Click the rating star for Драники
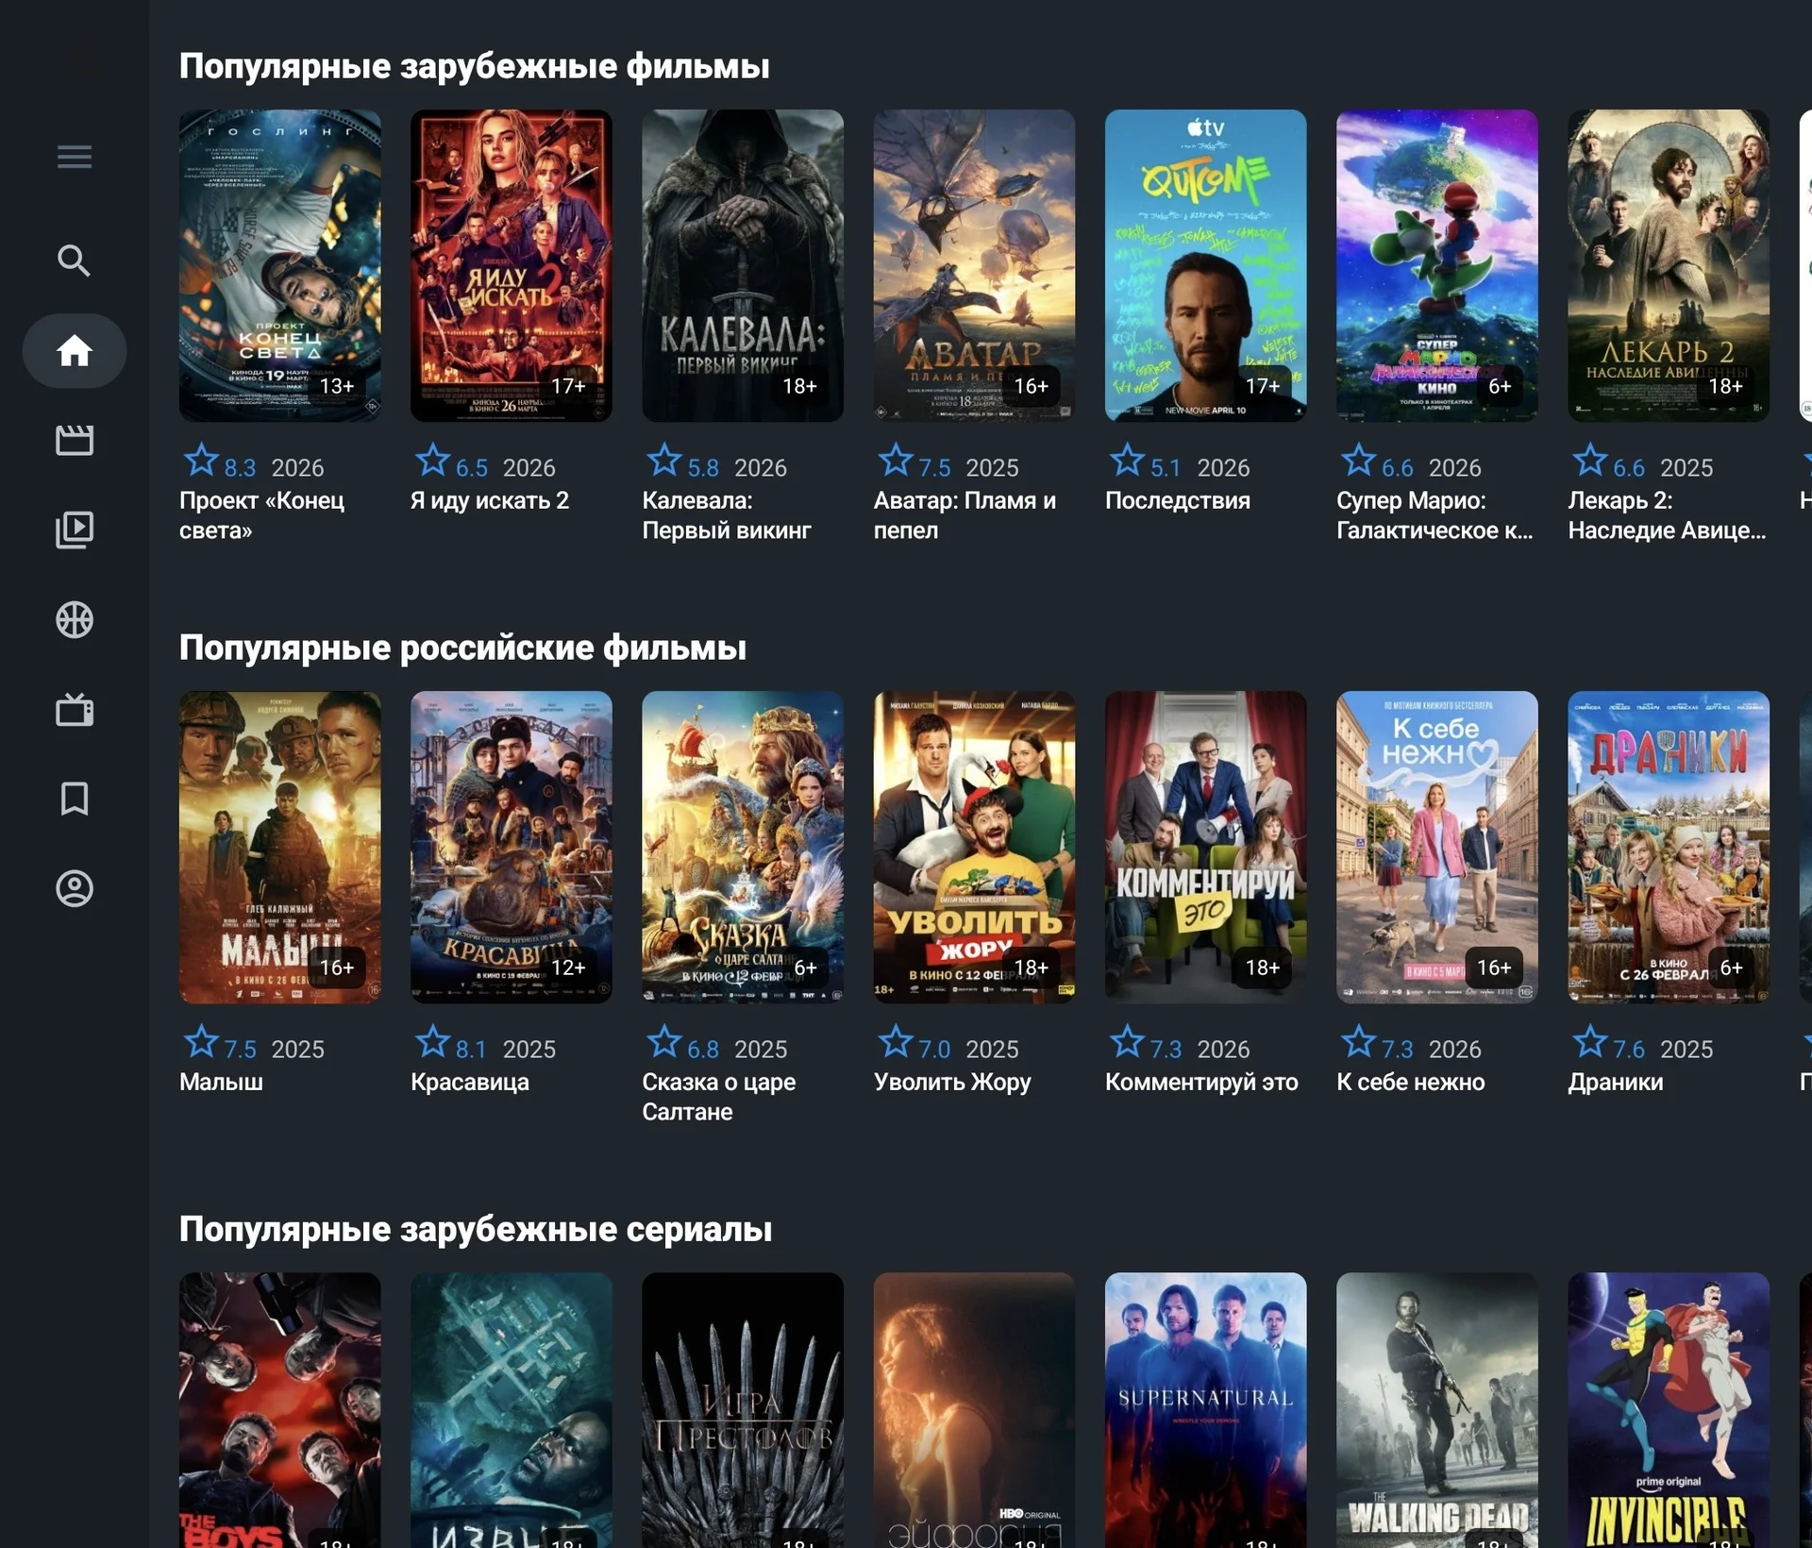Image resolution: width=1812 pixels, height=1548 pixels. tap(1589, 1043)
